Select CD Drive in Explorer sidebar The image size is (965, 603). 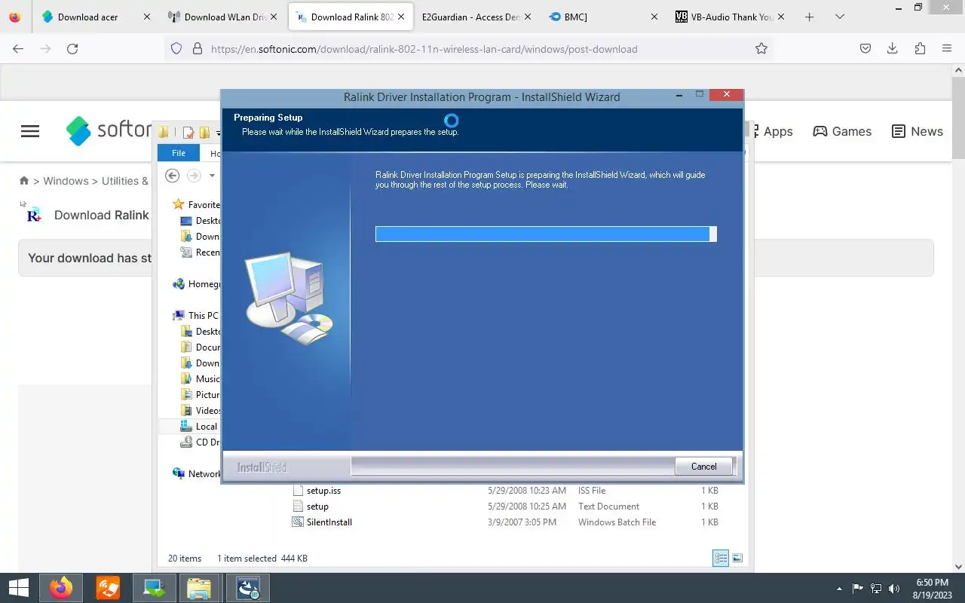coord(201,442)
